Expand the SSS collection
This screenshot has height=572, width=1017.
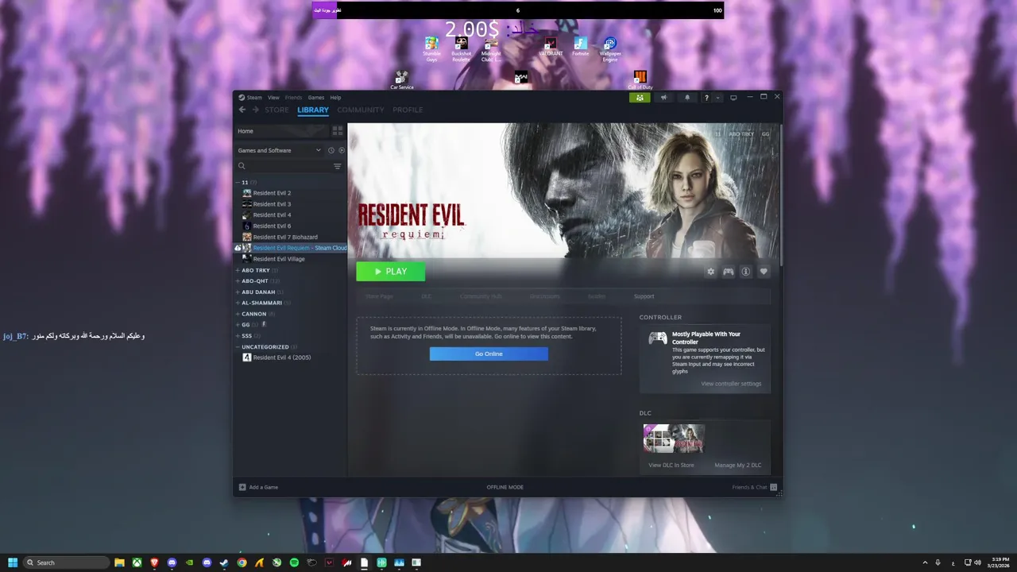238,335
